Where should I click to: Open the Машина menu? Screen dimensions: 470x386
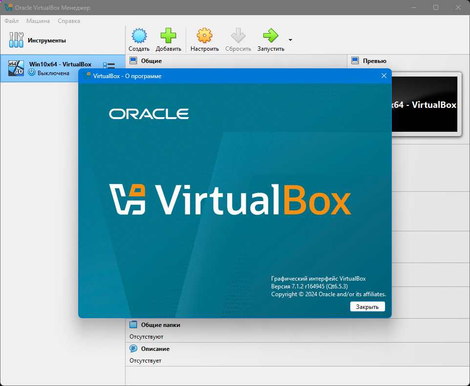pyautogui.click(x=38, y=21)
